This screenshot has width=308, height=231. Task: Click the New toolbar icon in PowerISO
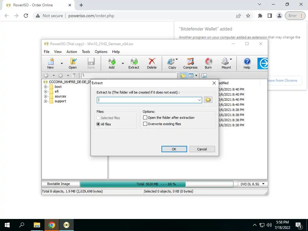51,63
